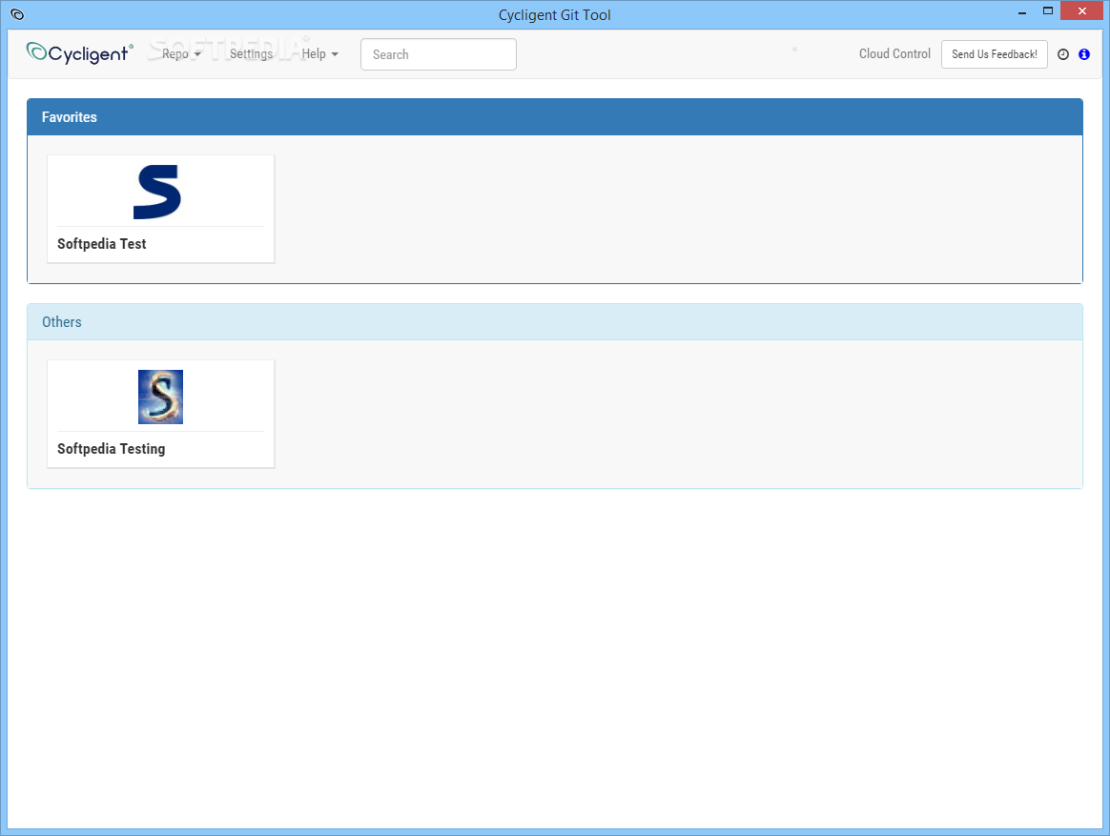Select the Softpedia Test label
This screenshot has width=1110, height=836.
[101, 244]
